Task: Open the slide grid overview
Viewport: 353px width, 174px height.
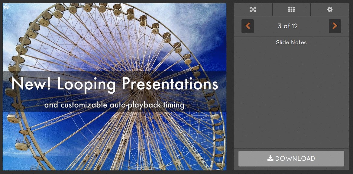Action: (291, 10)
